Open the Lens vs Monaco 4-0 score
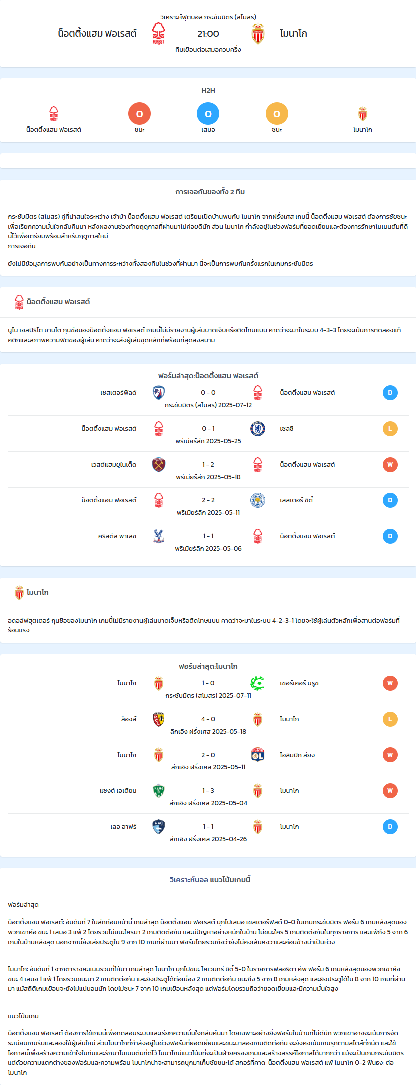Image resolution: width=416 pixels, height=1085 pixels. coord(208,719)
